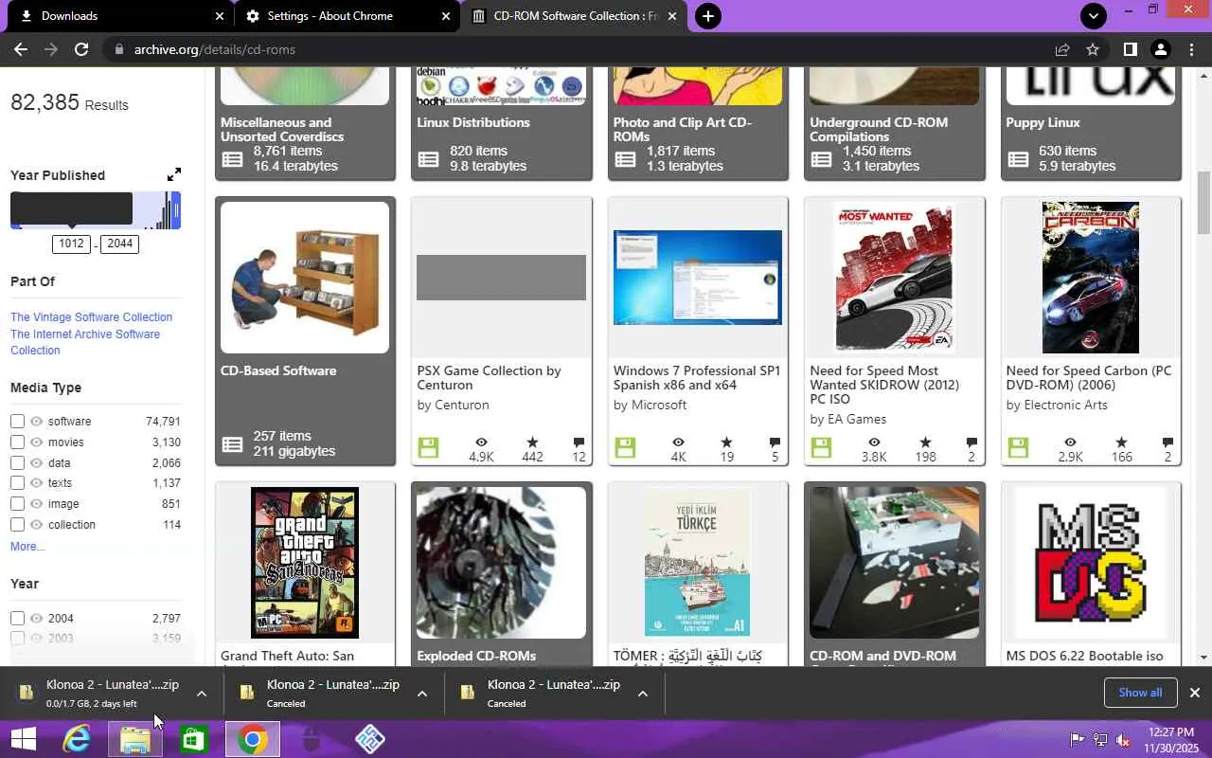Open The Internet Archive Software Collection link
This screenshot has height=758, width=1212.
pyautogui.click(x=85, y=342)
